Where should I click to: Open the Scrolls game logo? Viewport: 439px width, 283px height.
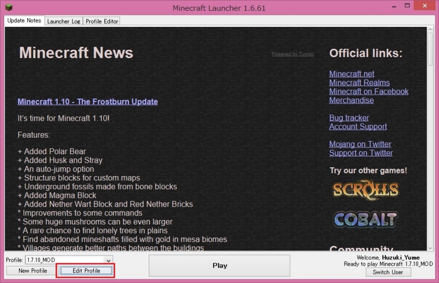365,190
